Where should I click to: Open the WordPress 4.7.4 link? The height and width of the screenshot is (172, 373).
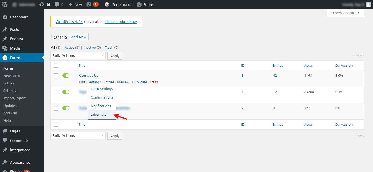tap(69, 22)
